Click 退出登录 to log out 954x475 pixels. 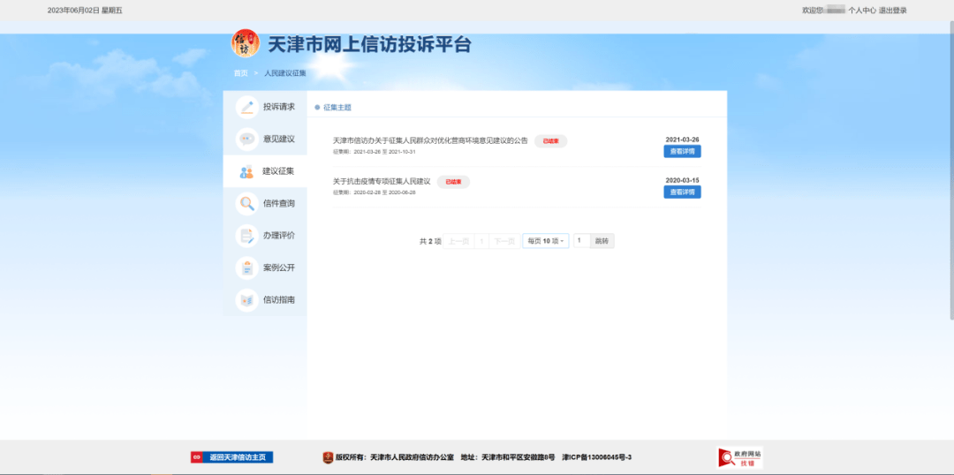click(893, 11)
